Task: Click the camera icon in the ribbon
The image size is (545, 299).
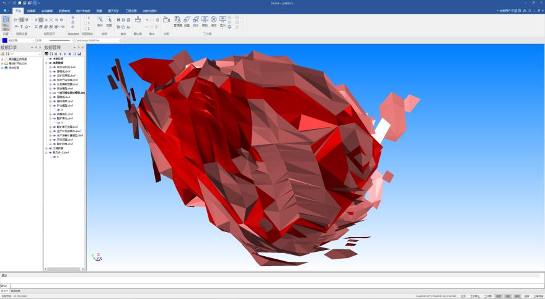Action: [166, 20]
